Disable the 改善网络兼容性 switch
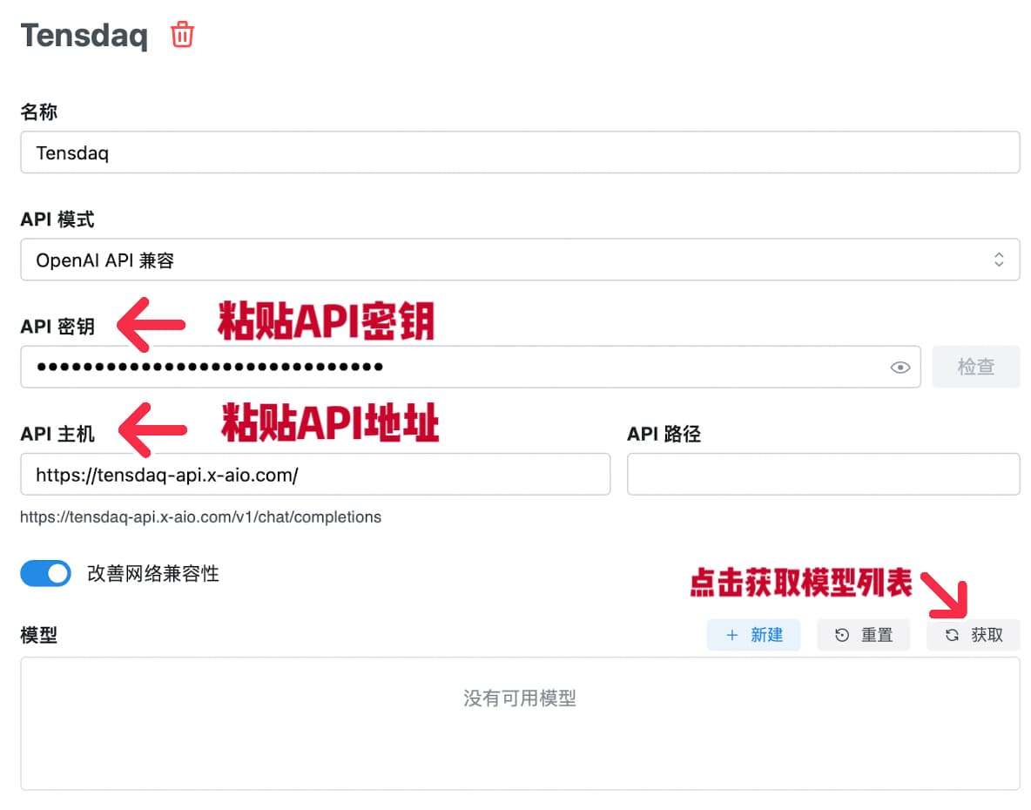 pyautogui.click(x=45, y=574)
